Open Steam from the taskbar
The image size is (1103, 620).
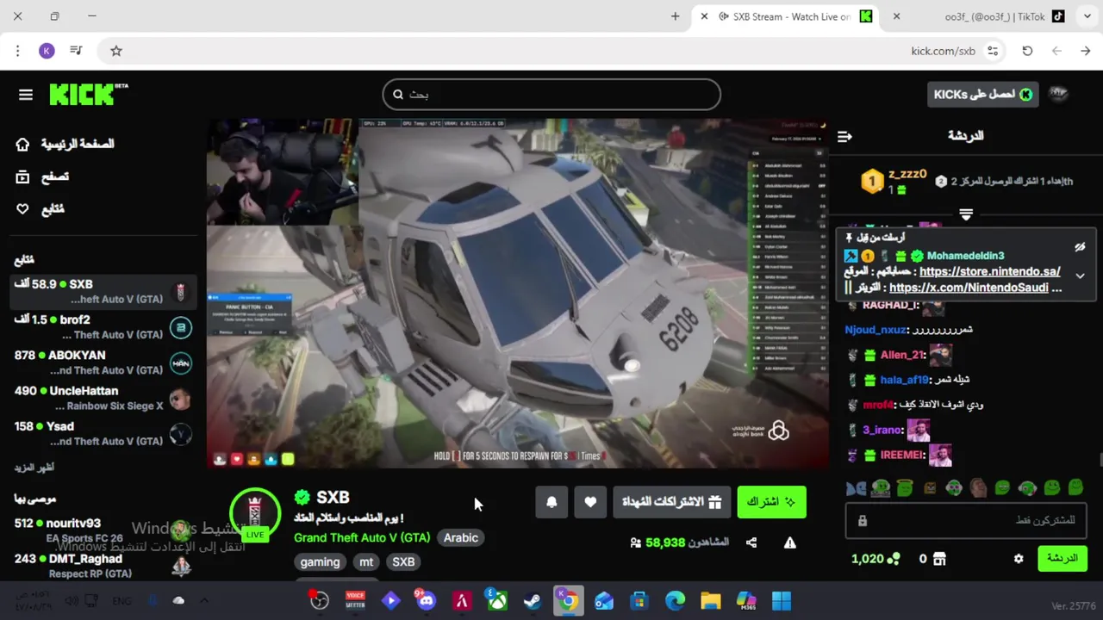[x=532, y=600]
